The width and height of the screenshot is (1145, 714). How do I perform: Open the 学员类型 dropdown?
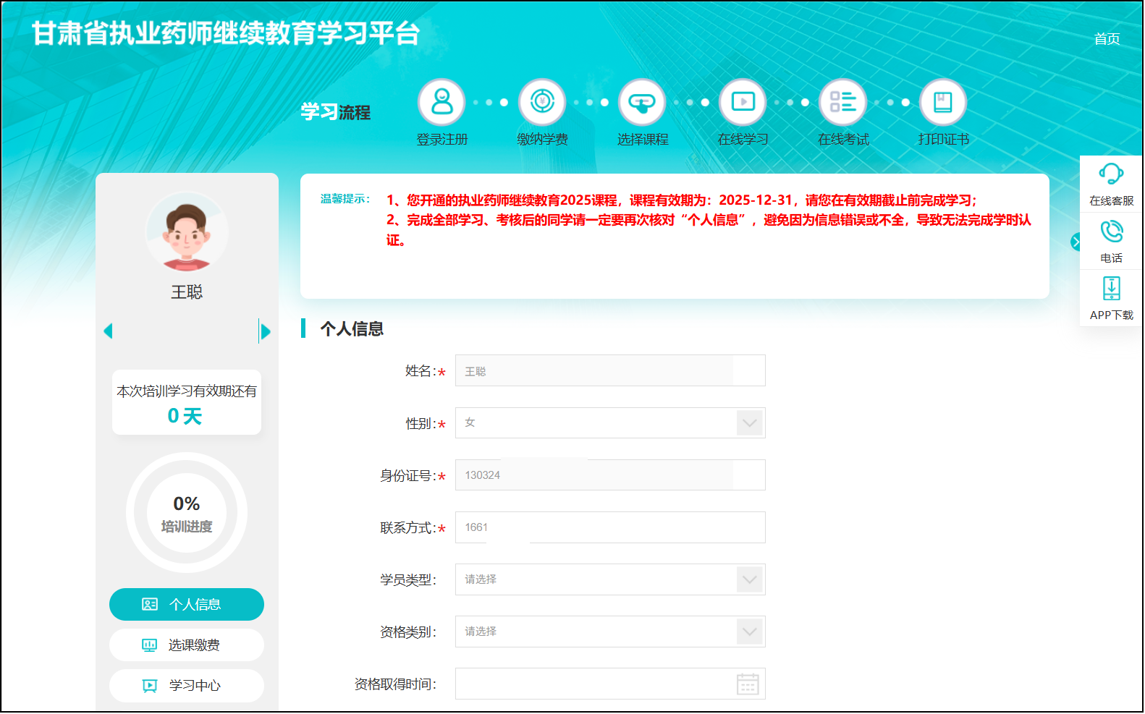pyautogui.click(x=749, y=579)
